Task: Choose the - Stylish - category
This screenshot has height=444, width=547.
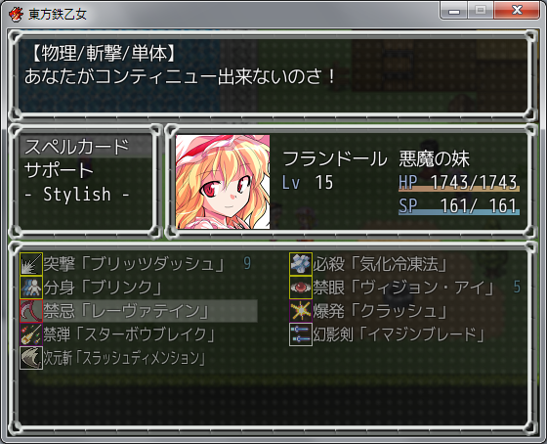Action: (x=86, y=194)
